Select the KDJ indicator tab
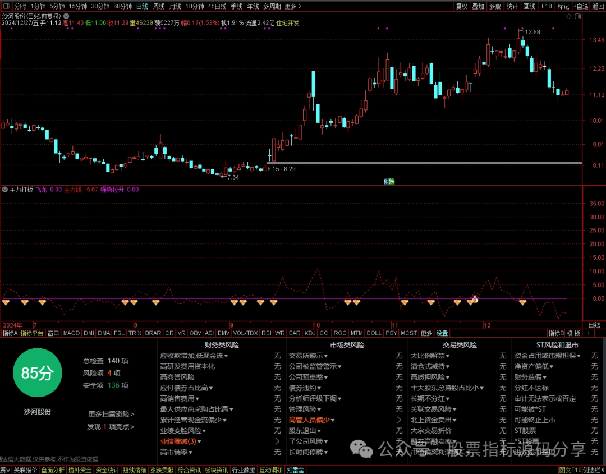This screenshot has height=474, width=606. coord(310,333)
